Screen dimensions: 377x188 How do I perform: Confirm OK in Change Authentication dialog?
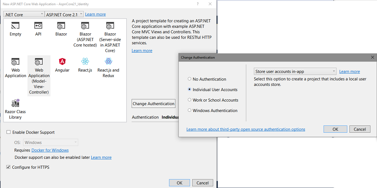tap(335, 129)
